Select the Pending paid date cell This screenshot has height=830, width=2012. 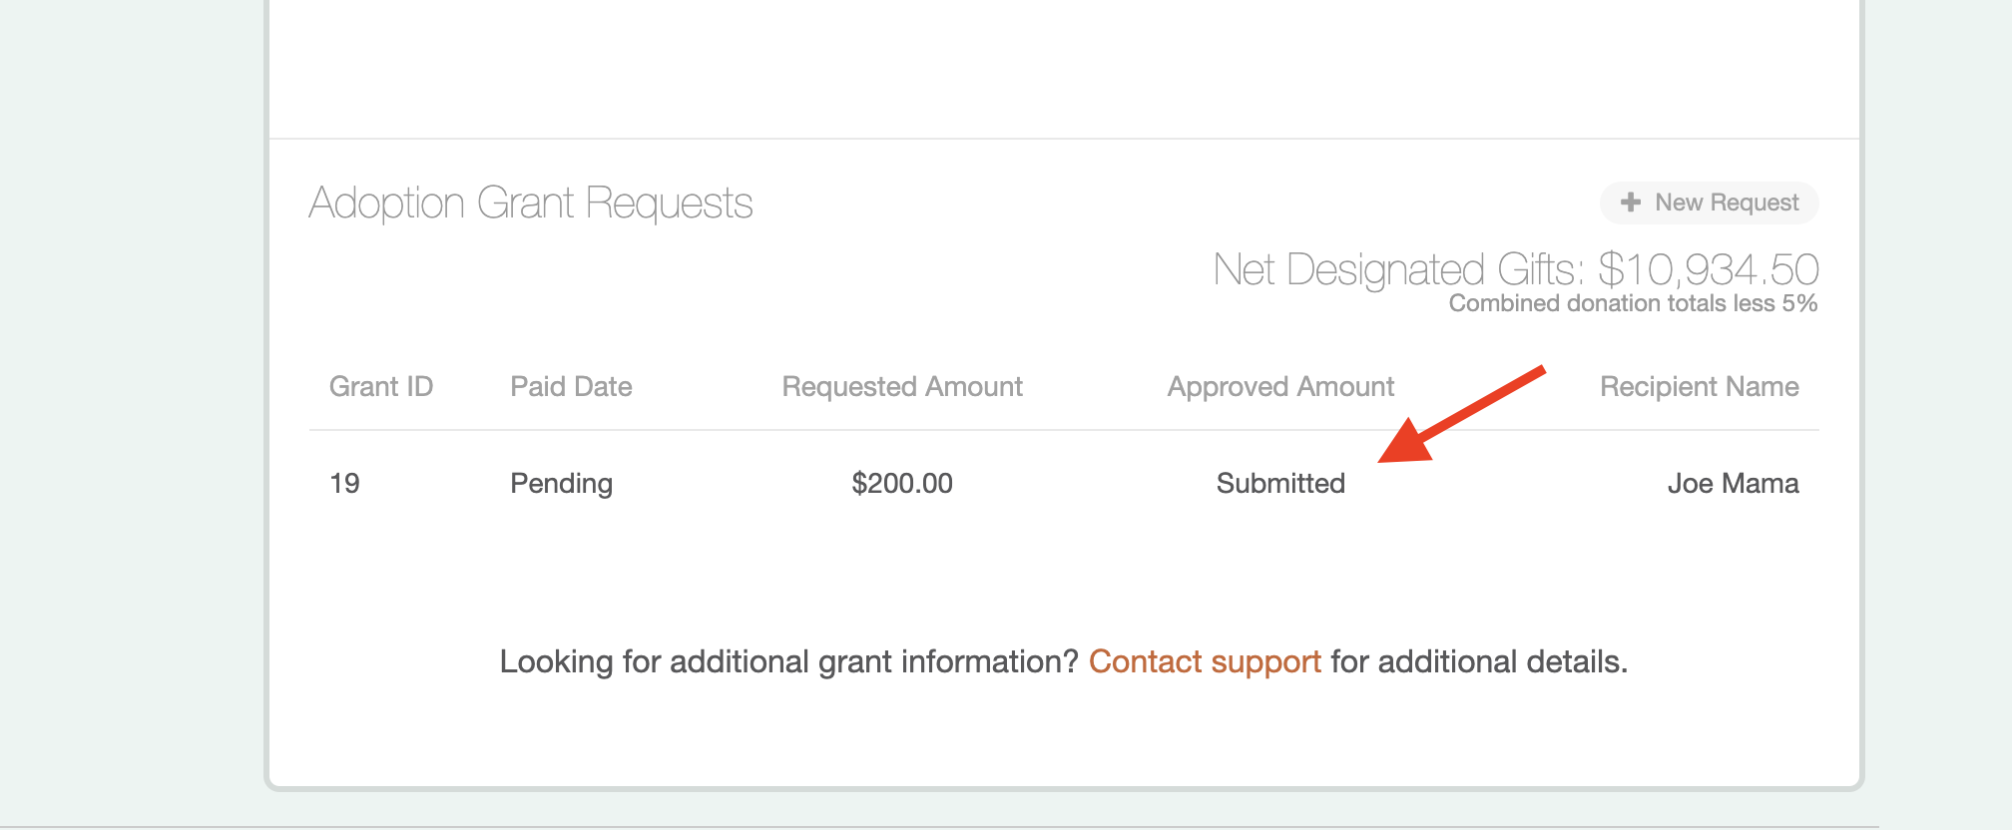tap(561, 483)
